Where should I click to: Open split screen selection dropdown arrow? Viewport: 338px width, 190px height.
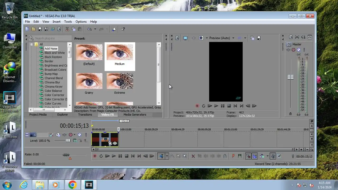click(207, 38)
